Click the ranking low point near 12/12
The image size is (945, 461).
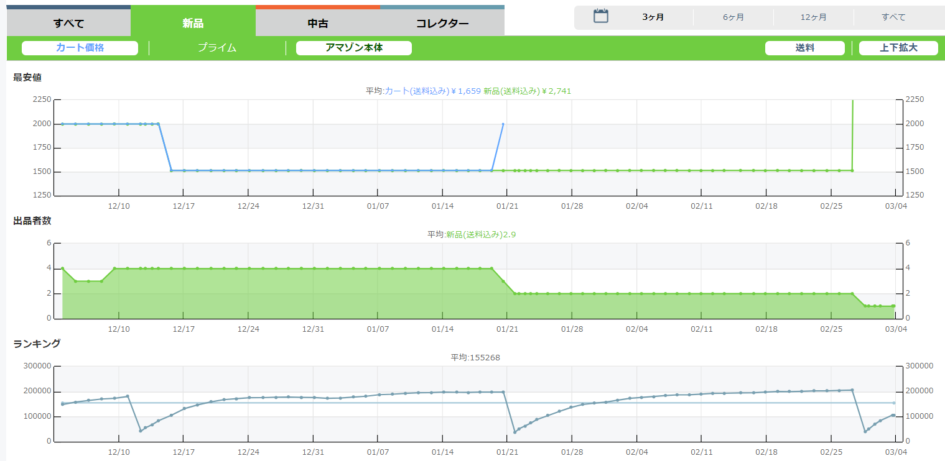[x=141, y=431]
